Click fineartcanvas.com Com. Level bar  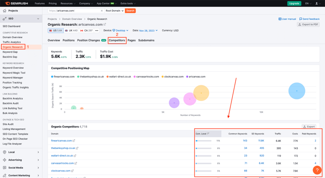[x=203, y=141]
